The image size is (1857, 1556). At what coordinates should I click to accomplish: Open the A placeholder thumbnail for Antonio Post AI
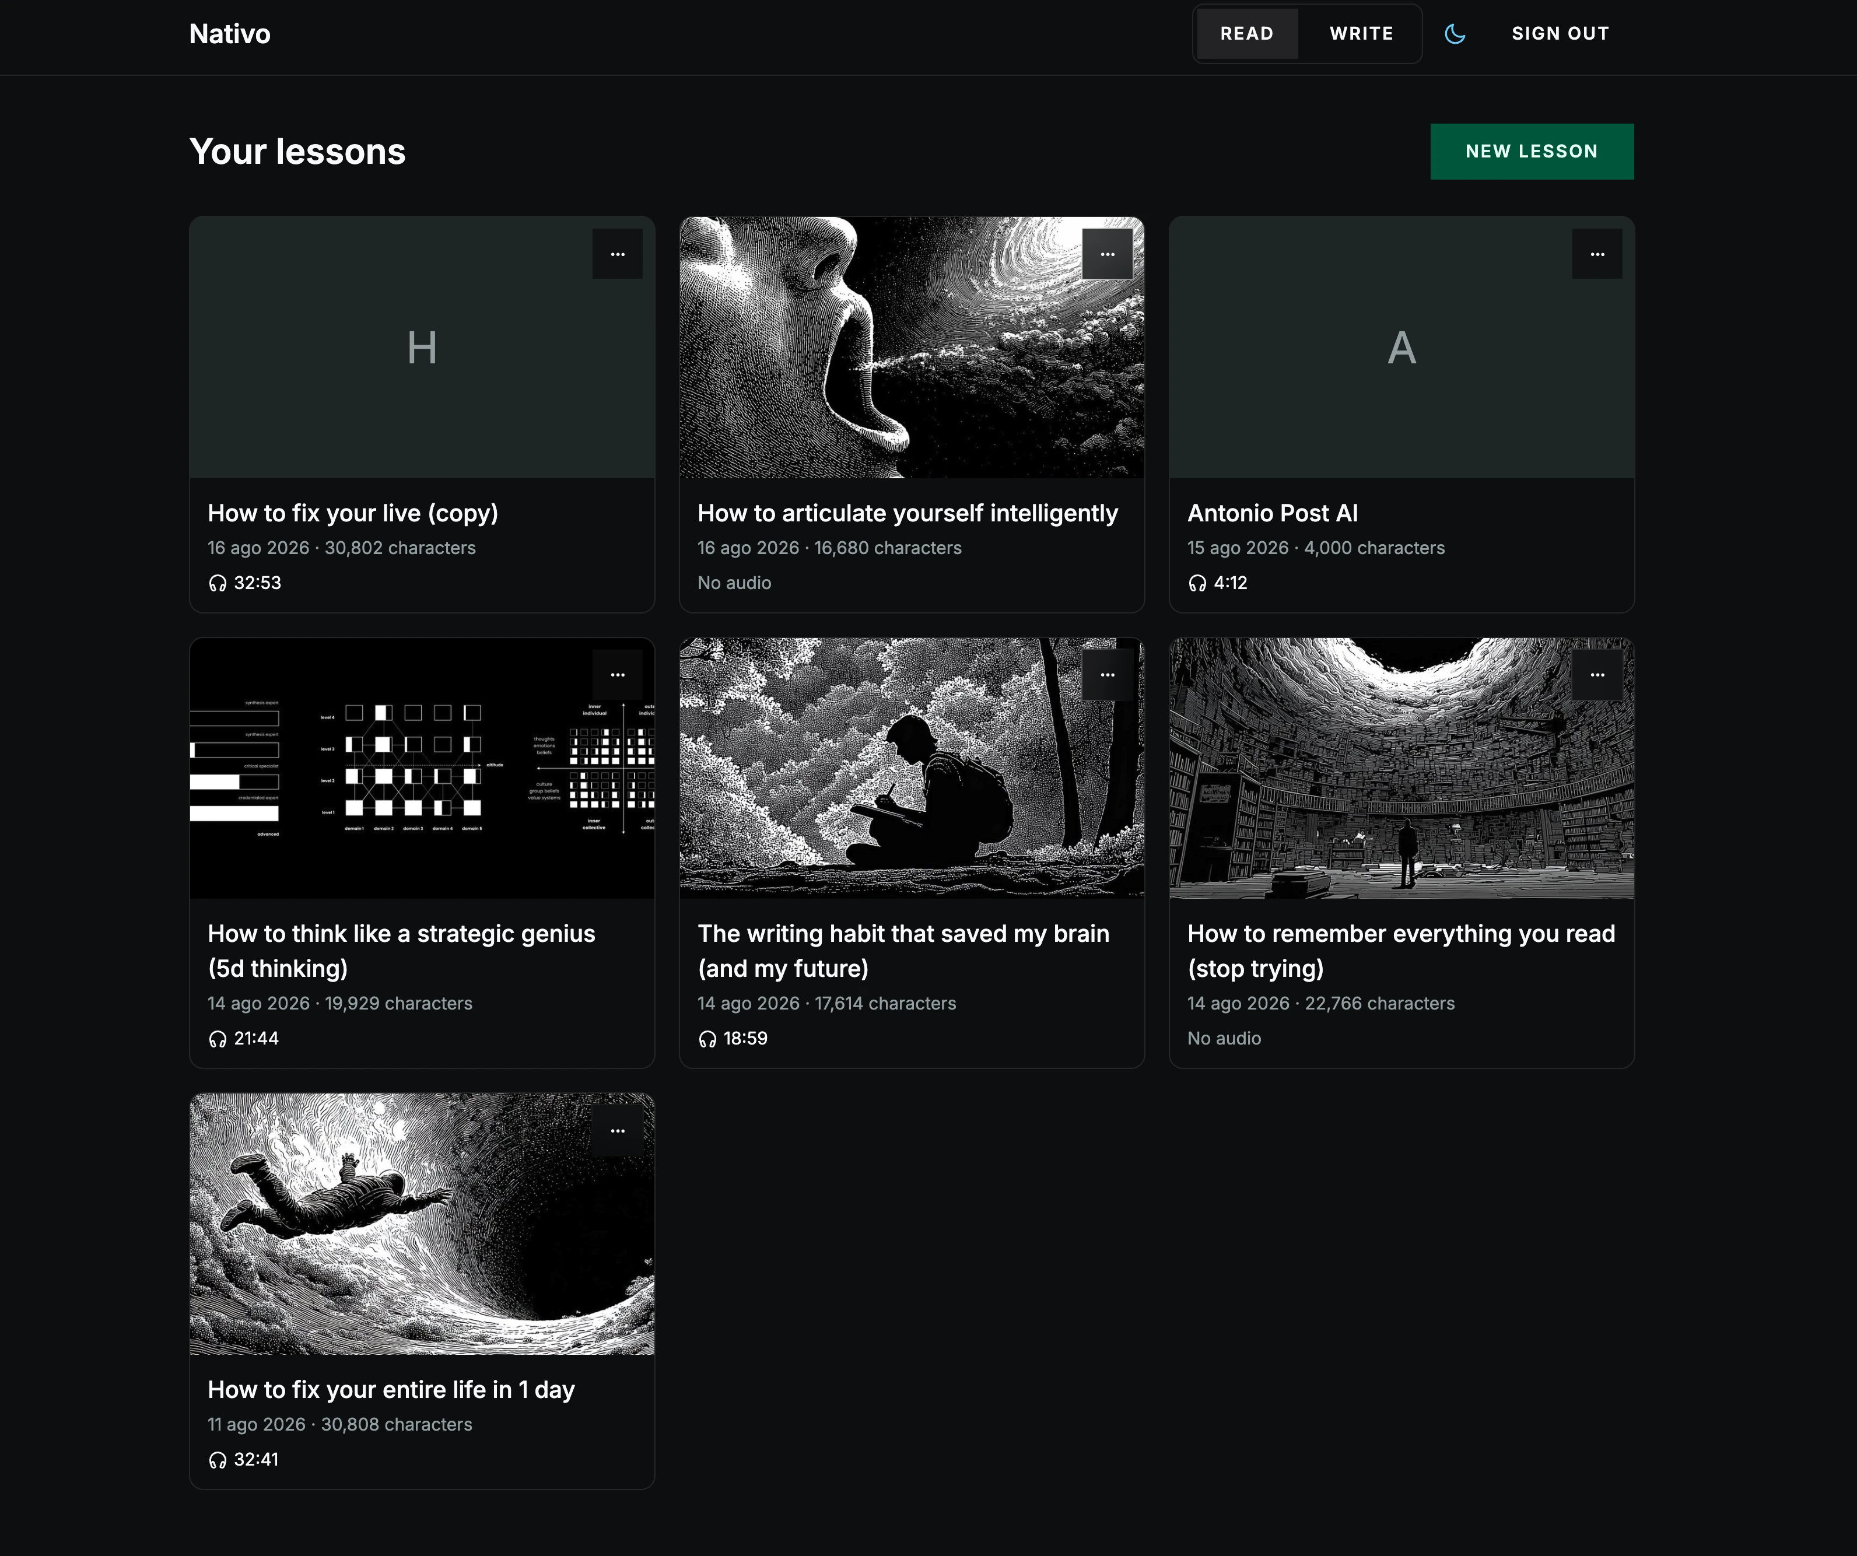click(1401, 348)
